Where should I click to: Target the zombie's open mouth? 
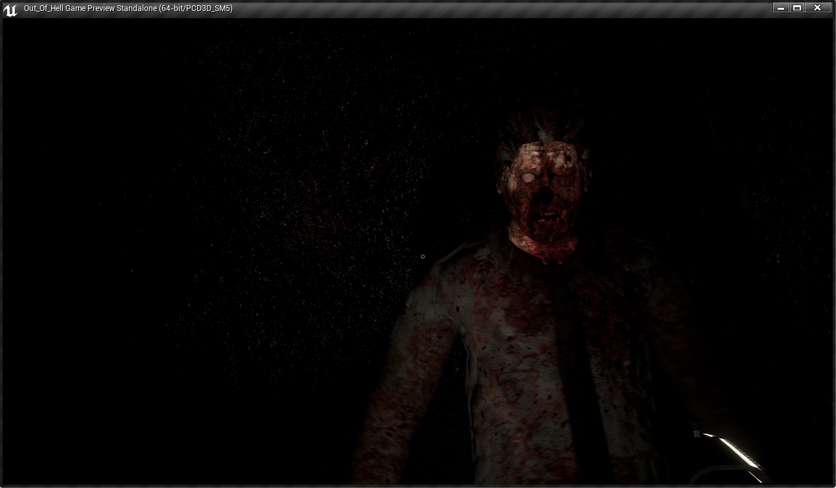(548, 214)
